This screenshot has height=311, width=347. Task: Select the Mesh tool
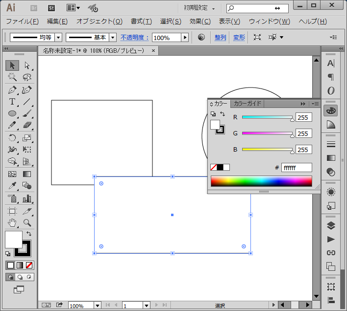(x=12, y=174)
